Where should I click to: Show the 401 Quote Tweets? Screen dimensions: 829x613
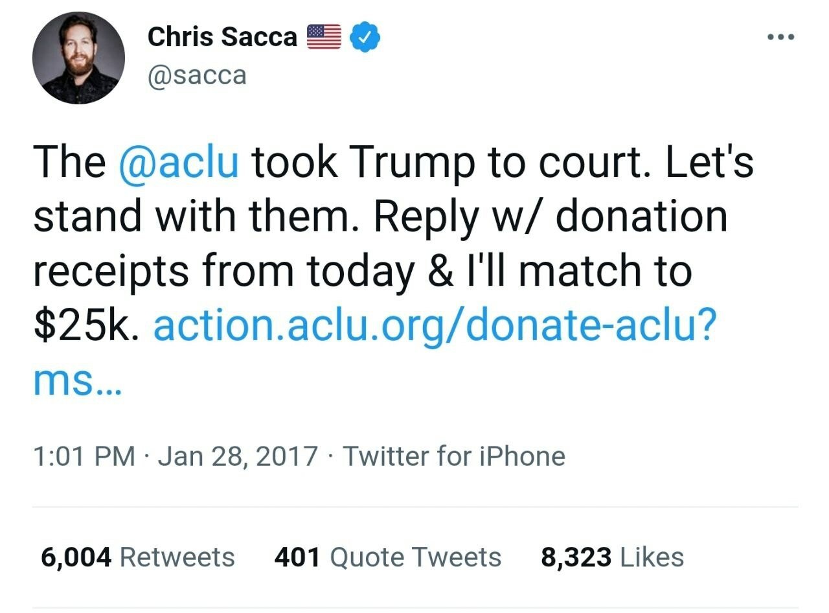point(387,557)
